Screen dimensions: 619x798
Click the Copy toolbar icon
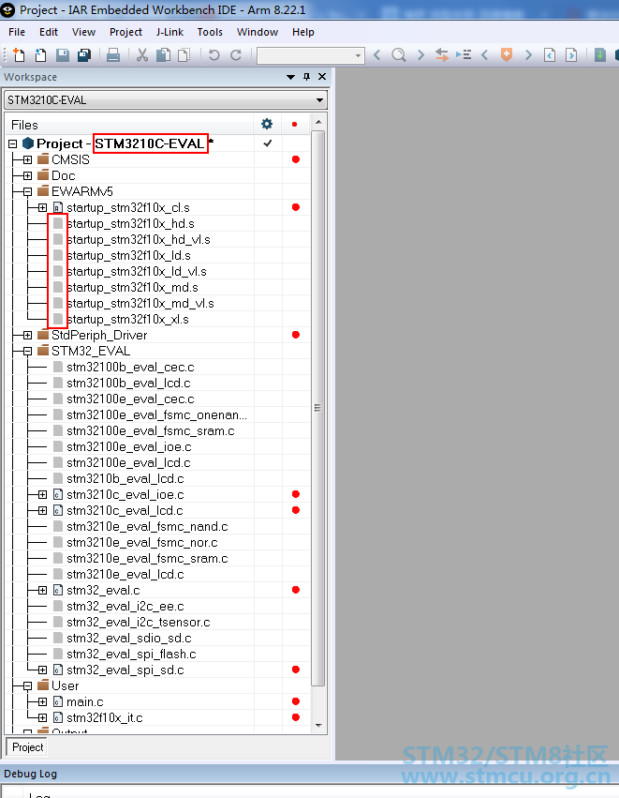coord(163,54)
